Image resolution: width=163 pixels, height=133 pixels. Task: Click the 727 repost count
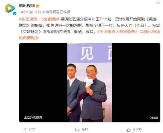click(x=32, y=129)
